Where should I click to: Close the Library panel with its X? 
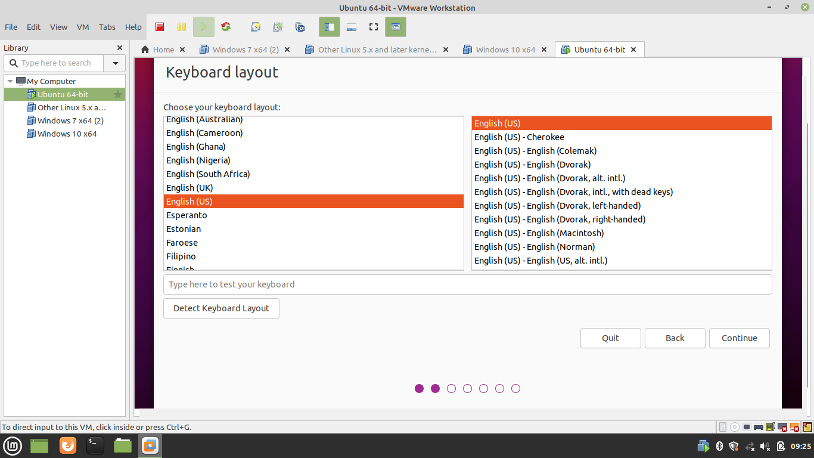[x=120, y=48]
